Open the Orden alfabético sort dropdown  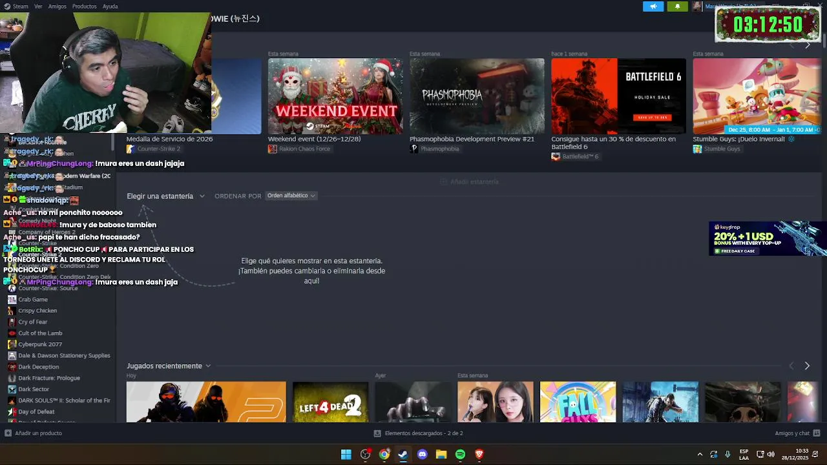291,196
